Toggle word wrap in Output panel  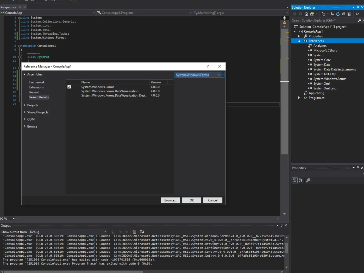click(142, 232)
